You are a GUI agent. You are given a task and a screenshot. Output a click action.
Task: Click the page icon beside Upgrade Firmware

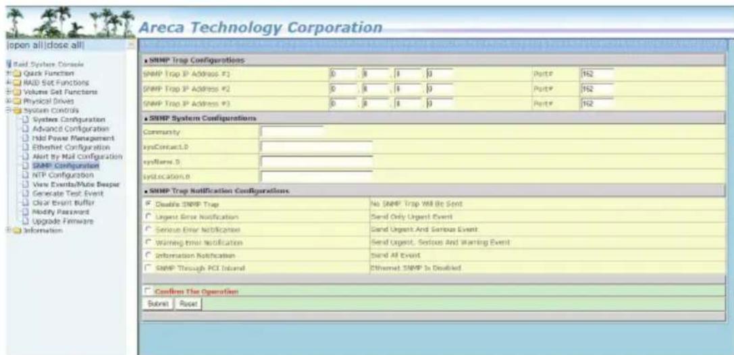[x=26, y=221]
